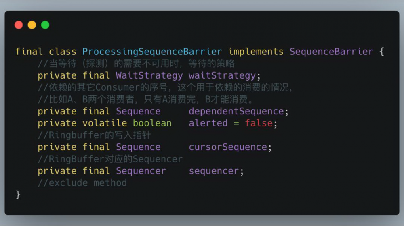Click the volatile keyword

105,123
